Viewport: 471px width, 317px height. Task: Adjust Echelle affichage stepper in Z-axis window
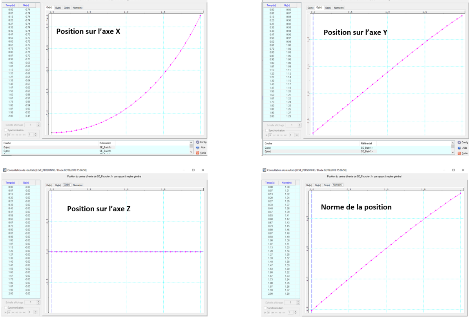click(x=38, y=303)
